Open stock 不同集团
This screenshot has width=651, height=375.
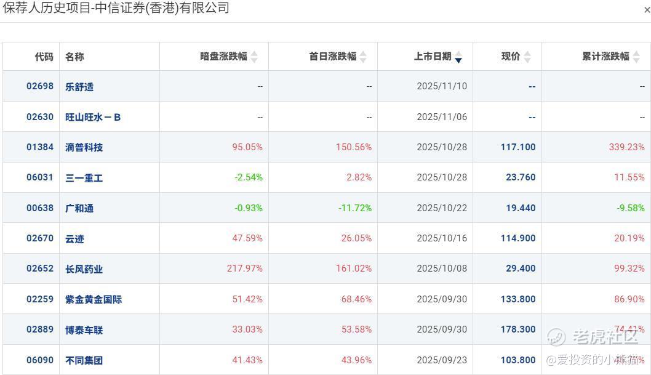(x=84, y=360)
